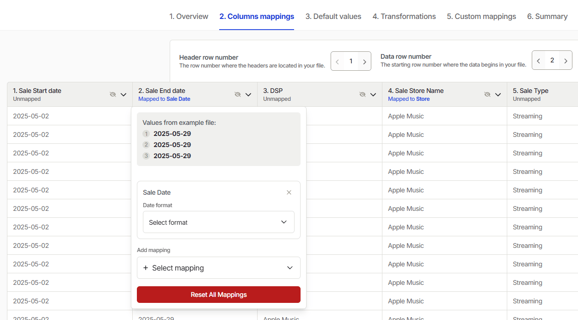Click first row Streaming cell

point(542,116)
